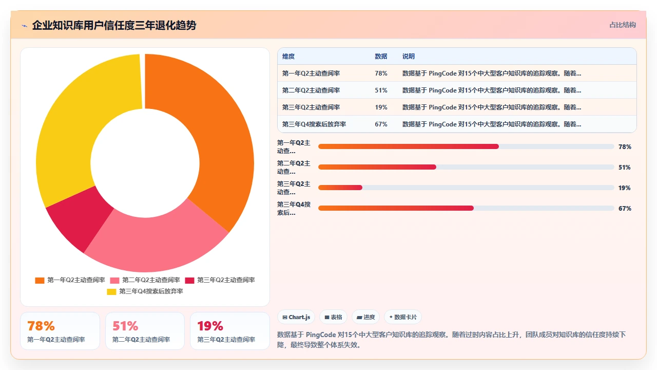Toggle the orange 第一年Q2主动查阅率 legend swatch
Image resolution: width=657 pixels, height=370 pixels.
click(40, 280)
